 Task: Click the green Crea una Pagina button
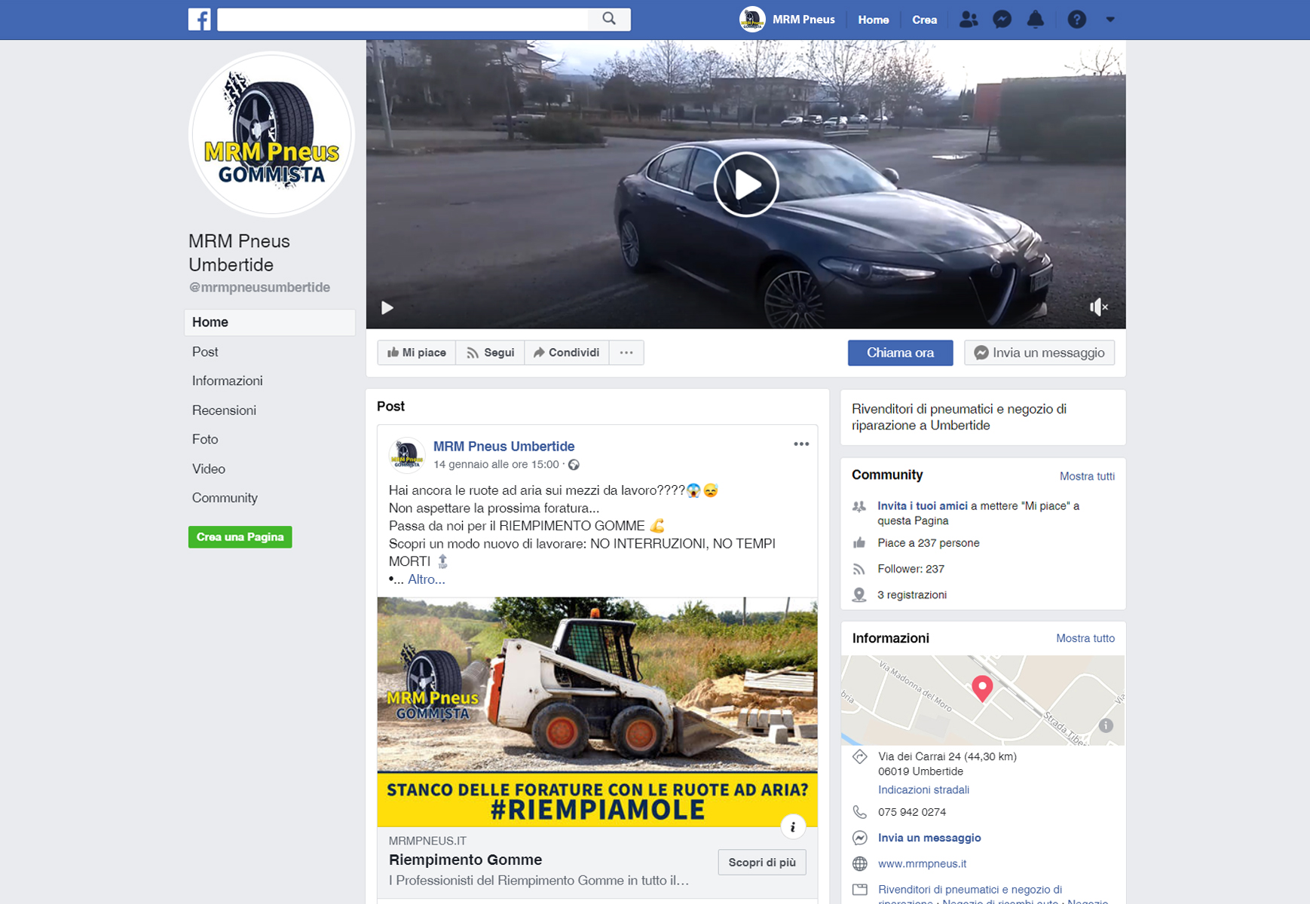[x=240, y=537]
